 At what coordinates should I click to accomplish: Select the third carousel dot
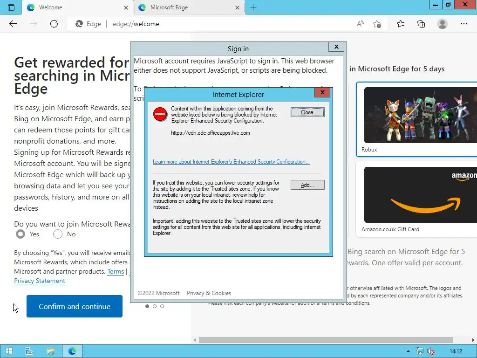click(162, 306)
